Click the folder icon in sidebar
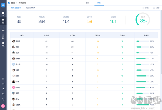 click(x=3, y=89)
